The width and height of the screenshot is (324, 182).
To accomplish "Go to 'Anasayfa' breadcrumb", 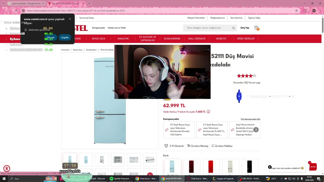I will (65, 50).
